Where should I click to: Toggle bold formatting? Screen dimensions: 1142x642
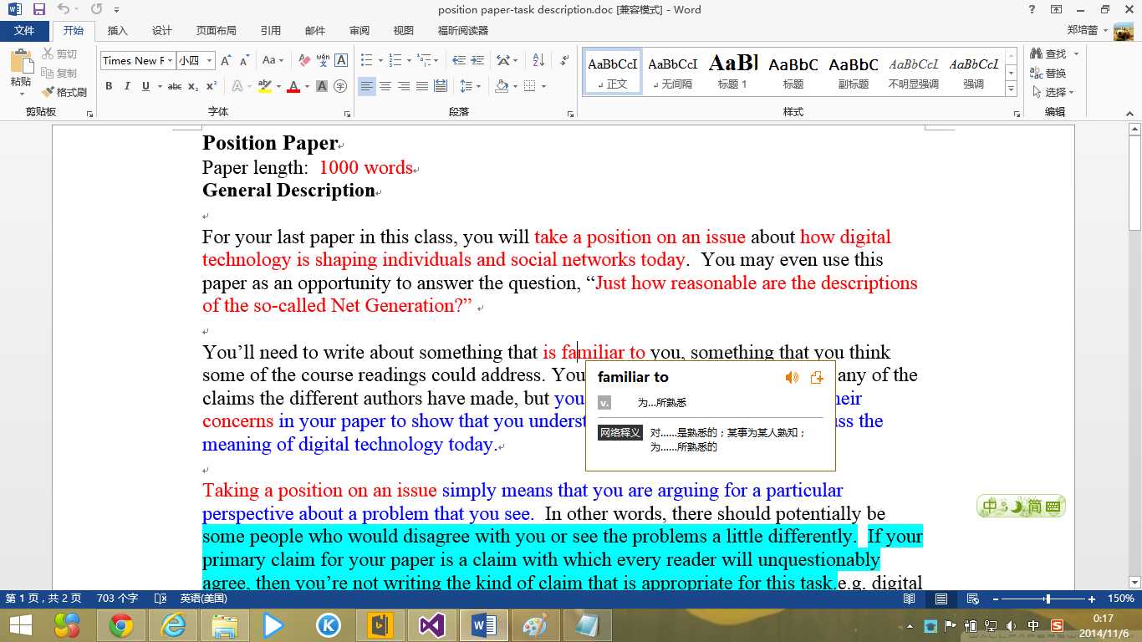coord(109,86)
